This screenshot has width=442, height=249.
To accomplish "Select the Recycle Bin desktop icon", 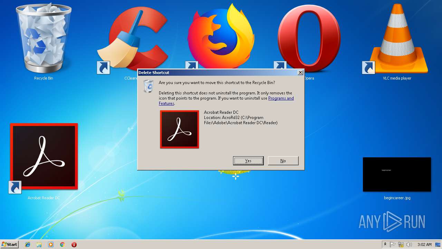I will click(x=44, y=41).
